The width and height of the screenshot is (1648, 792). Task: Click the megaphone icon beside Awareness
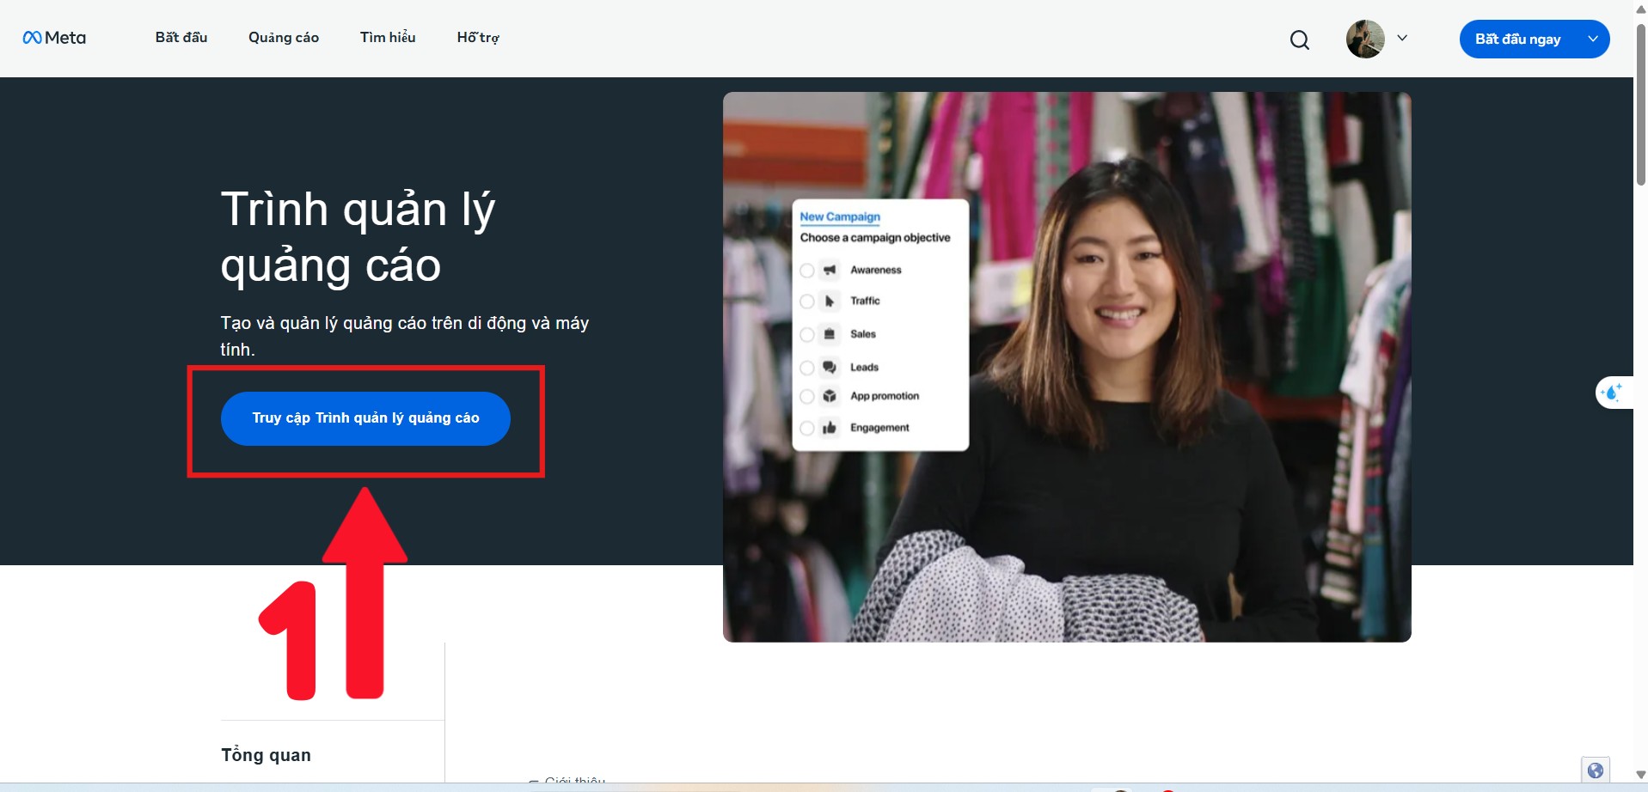[830, 270]
